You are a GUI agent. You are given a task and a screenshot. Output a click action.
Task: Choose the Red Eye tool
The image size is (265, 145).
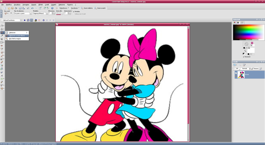coord(2,46)
